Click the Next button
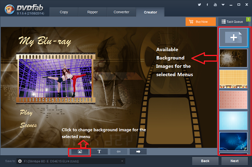The image size is (252, 167). (x=234, y=161)
